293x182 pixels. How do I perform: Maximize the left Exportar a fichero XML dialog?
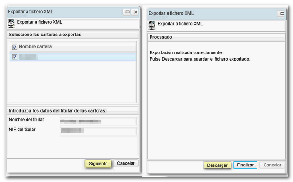pos(127,12)
